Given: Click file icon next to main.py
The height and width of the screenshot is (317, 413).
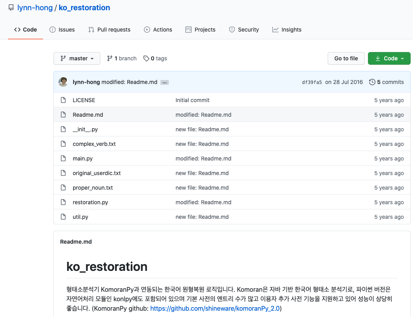Looking at the screenshot, I should pyautogui.click(x=63, y=158).
